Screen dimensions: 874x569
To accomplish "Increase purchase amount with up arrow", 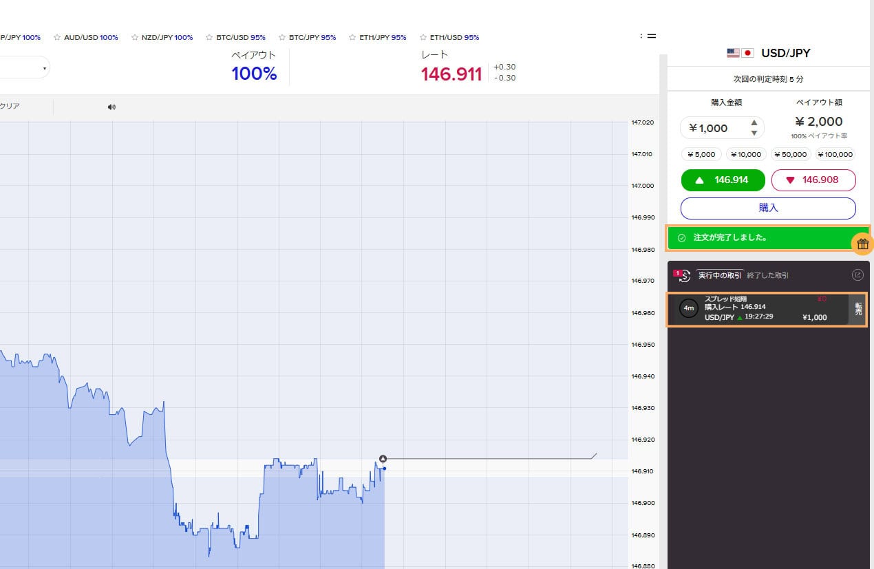I will 754,123.
